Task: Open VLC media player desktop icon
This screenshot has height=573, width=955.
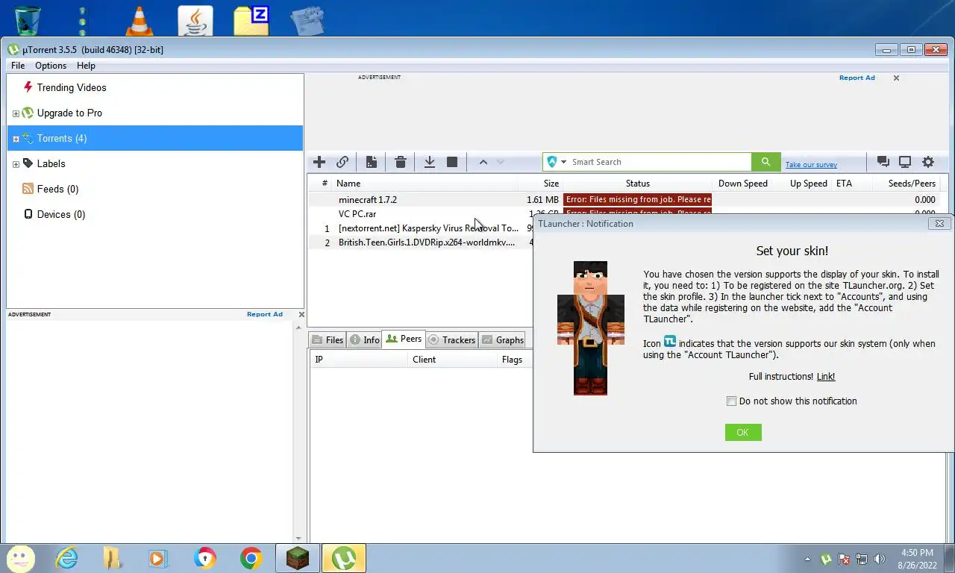Action: pos(139,21)
